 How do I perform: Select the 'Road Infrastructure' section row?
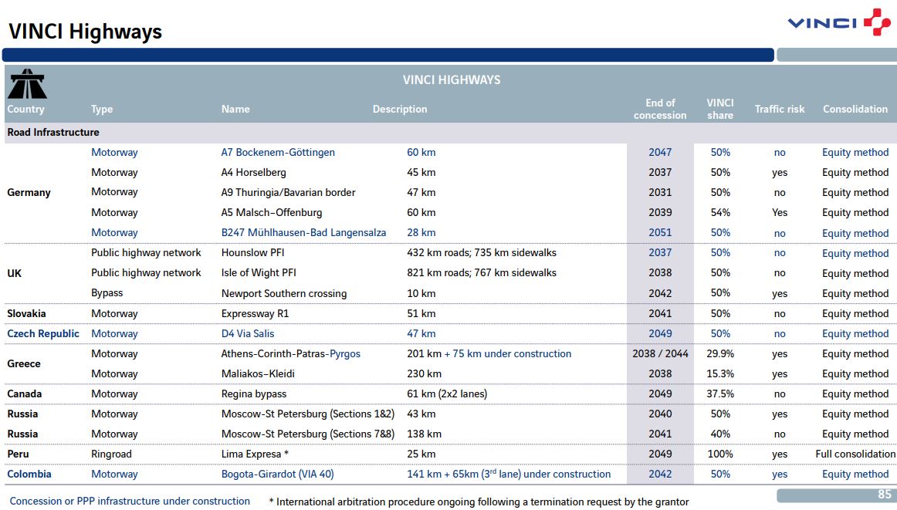(451, 132)
